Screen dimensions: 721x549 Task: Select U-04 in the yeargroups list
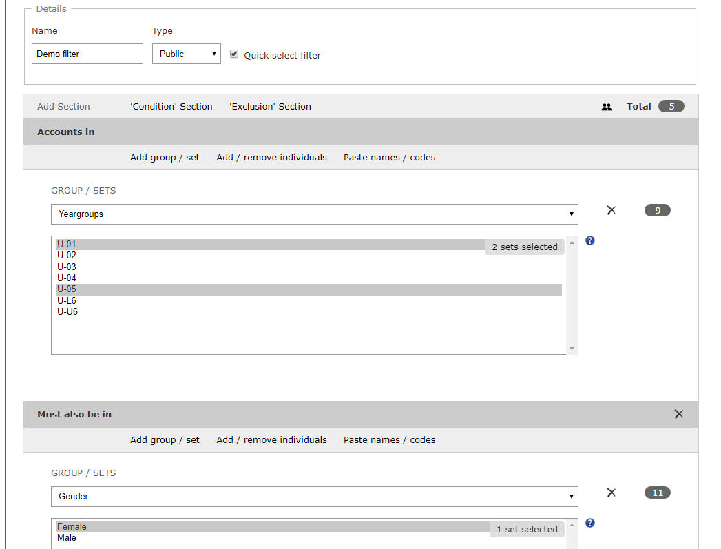(x=309, y=278)
